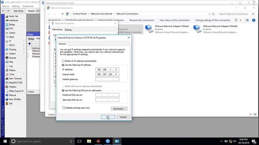Open the Bridge menu in WinBox sidebar
Image resolution: width=259 pixels, height=145 pixels.
tap(12, 25)
